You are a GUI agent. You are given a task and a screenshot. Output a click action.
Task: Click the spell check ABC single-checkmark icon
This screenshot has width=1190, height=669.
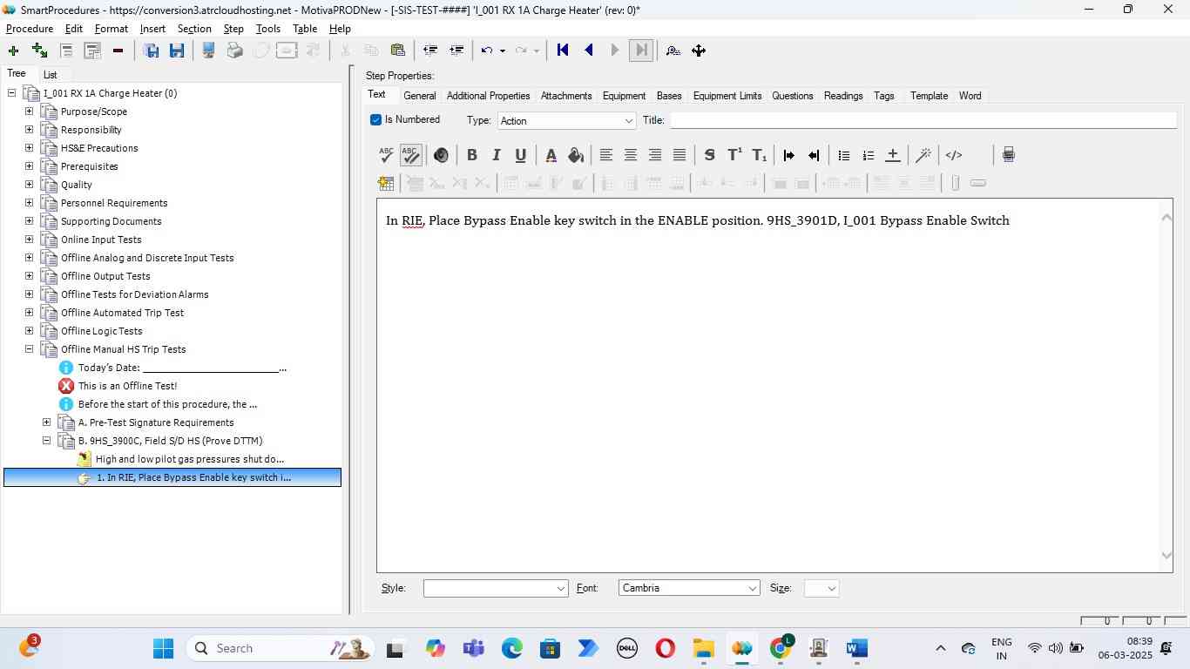[386, 155]
